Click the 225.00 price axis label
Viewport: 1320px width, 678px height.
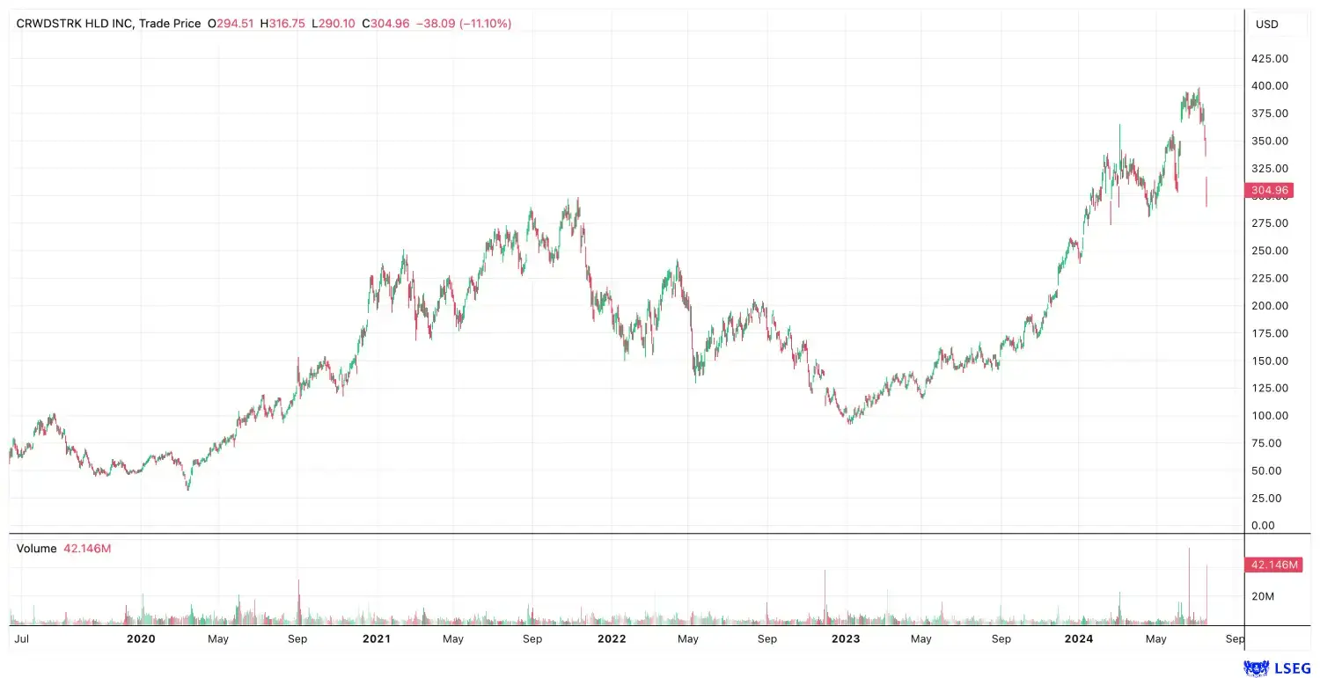(x=1270, y=278)
